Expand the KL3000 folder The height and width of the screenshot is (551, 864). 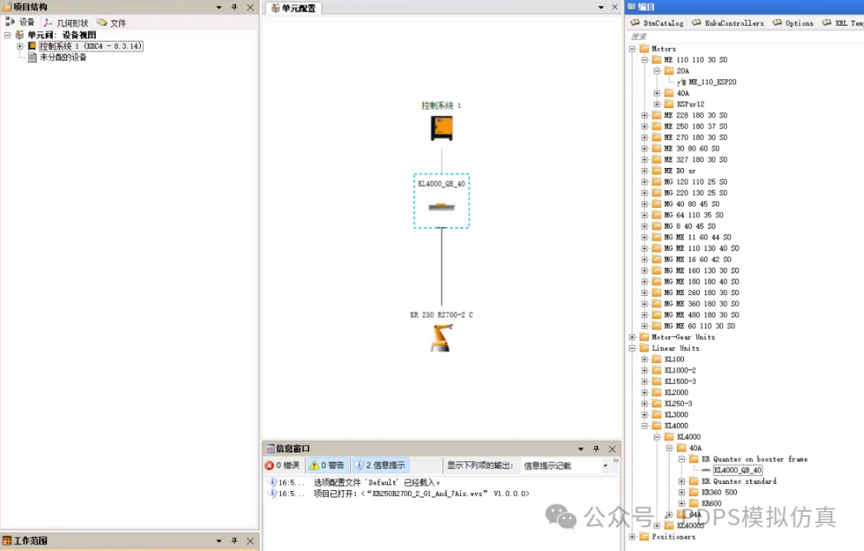tap(645, 415)
